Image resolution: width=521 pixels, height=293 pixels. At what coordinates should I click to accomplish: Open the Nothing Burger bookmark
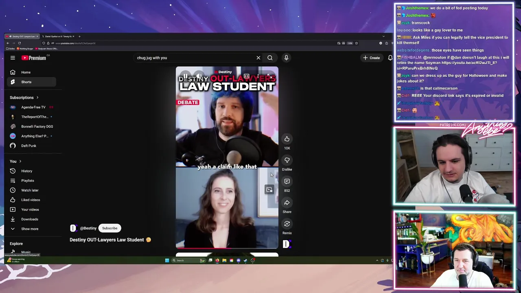[25, 49]
